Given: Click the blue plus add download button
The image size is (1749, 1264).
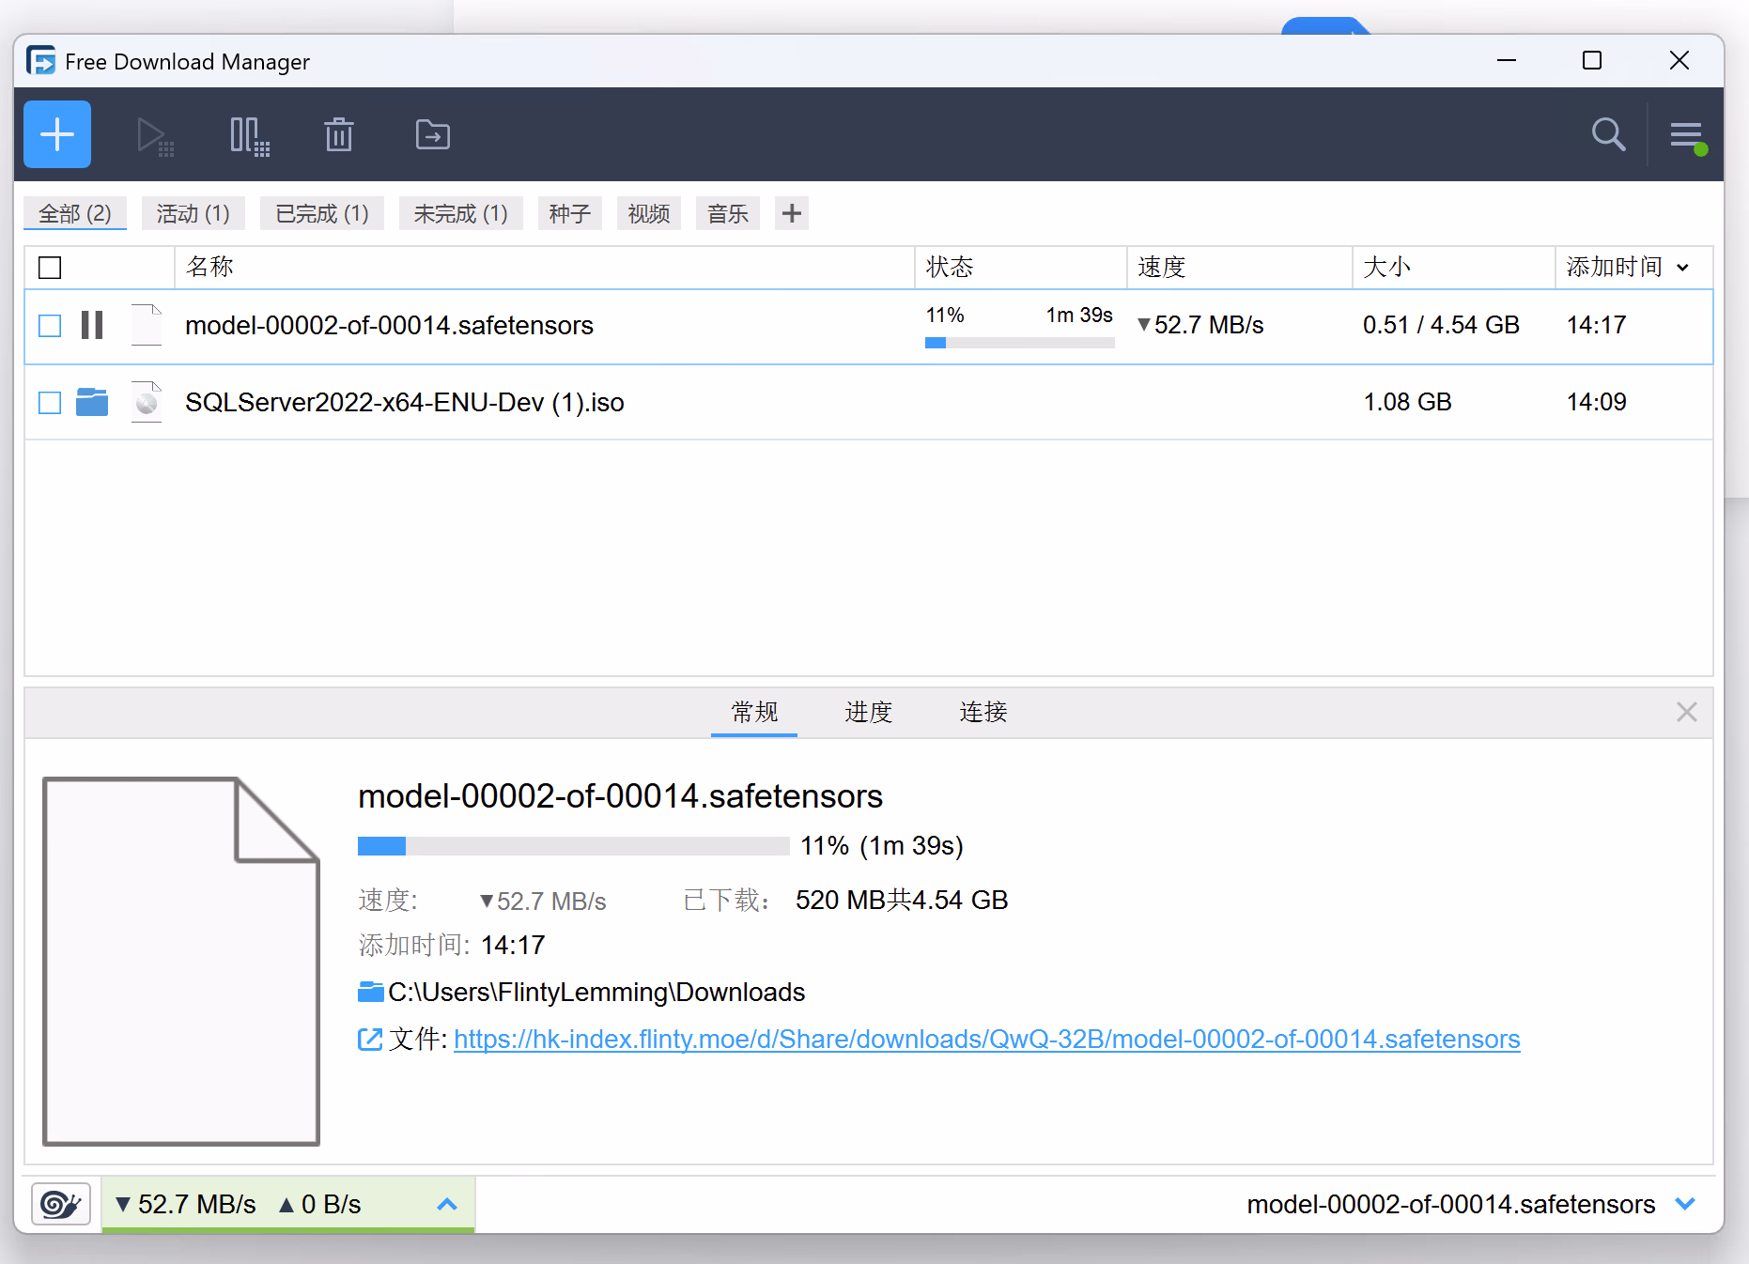Looking at the screenshot, I should pos(57,134).
